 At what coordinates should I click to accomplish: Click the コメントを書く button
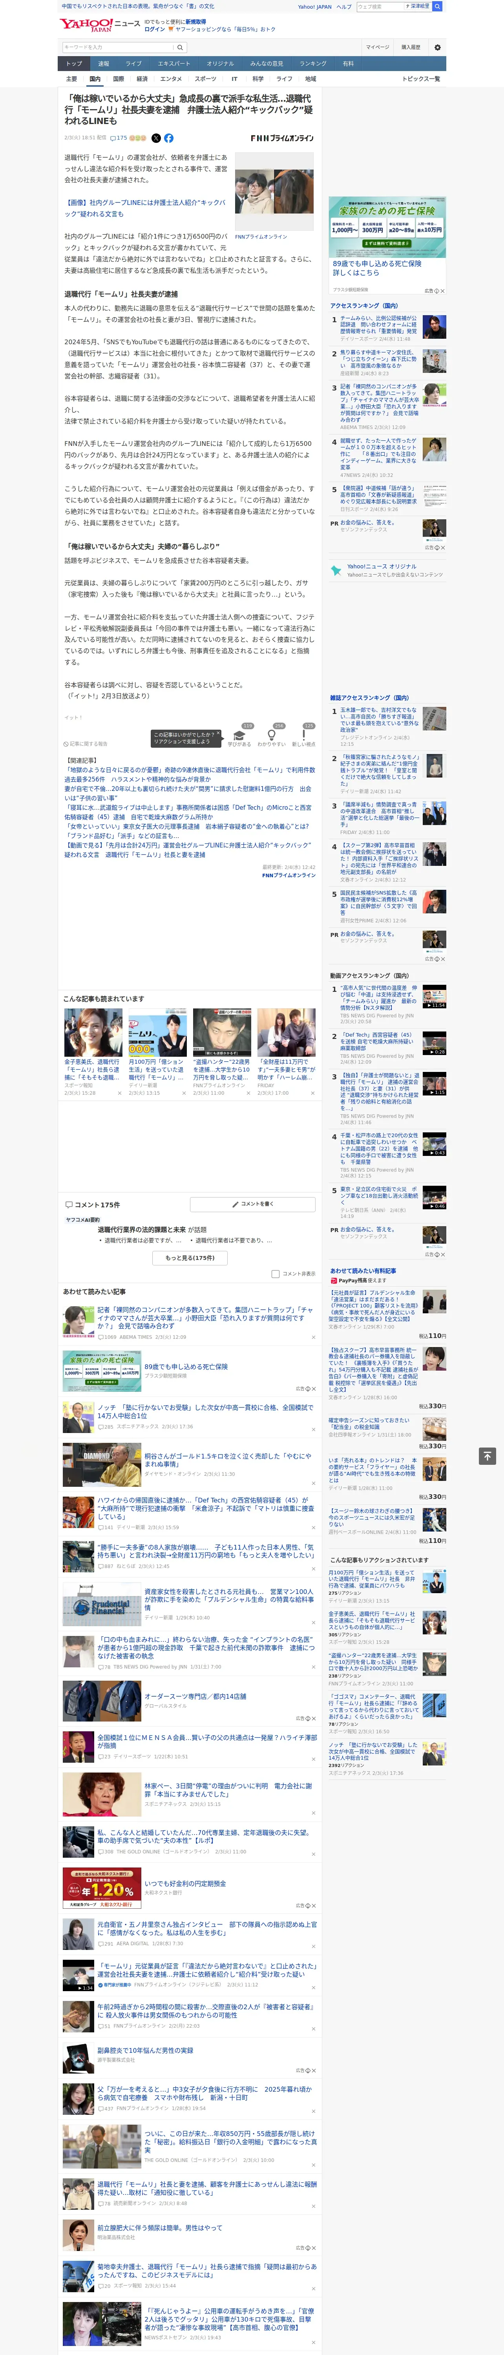pyautogui.click(x=252, y=1205)
